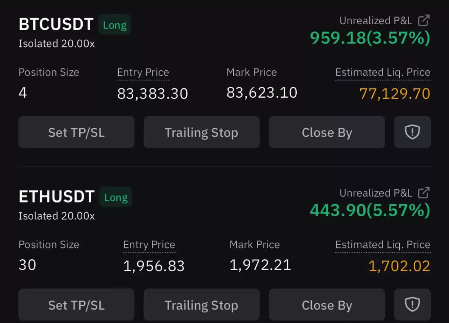Tap the BTCUSDT Entry Price label
This screenshot has height=323, width=449.
click(x=143, y=72)
